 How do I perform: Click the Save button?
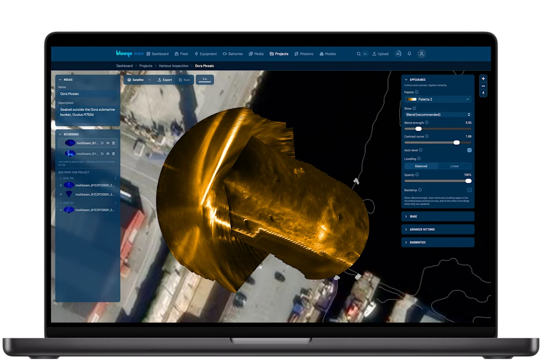point(184,80)
